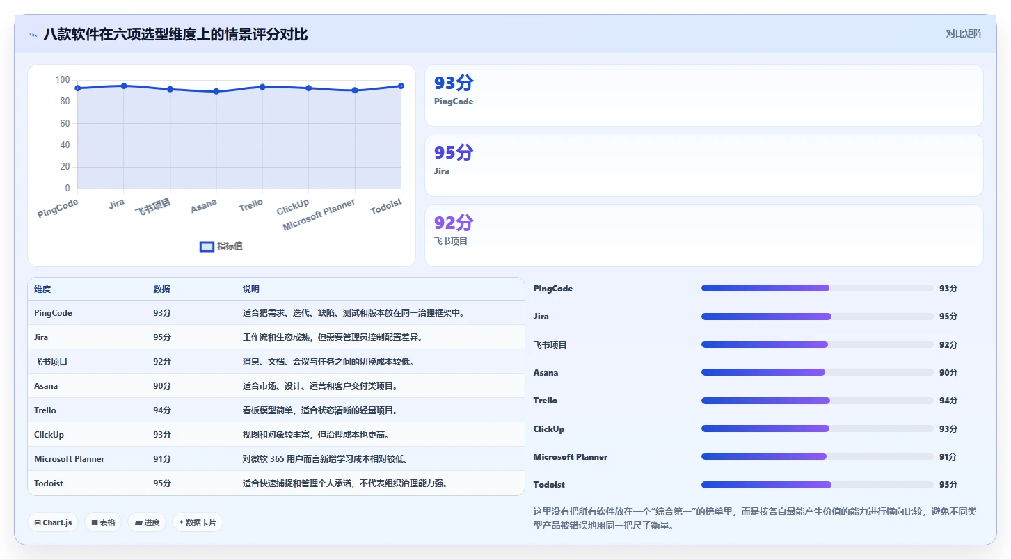
Task: Click the ClickUp progress bar
Action: 817,429
